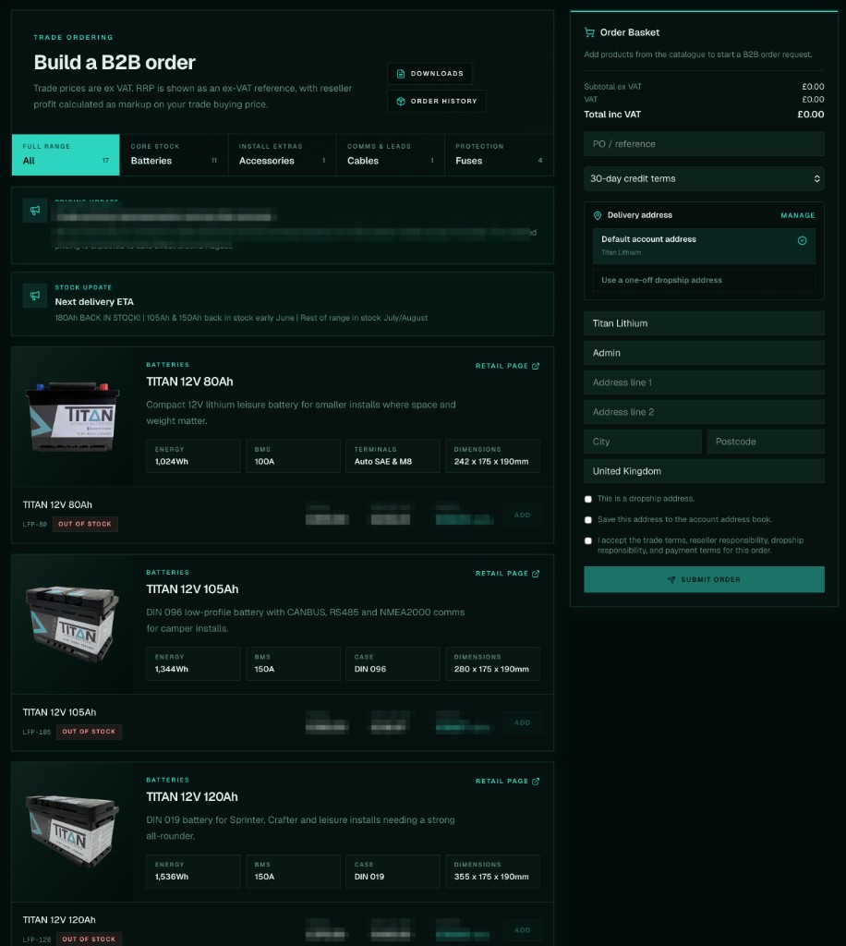Screen dimensions: 846x946
Task: Switch to the Accessories tab
Action: (283, 155)
